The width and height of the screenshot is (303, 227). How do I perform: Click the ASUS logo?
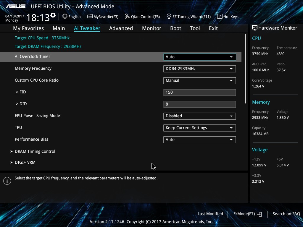coord(15,7)
